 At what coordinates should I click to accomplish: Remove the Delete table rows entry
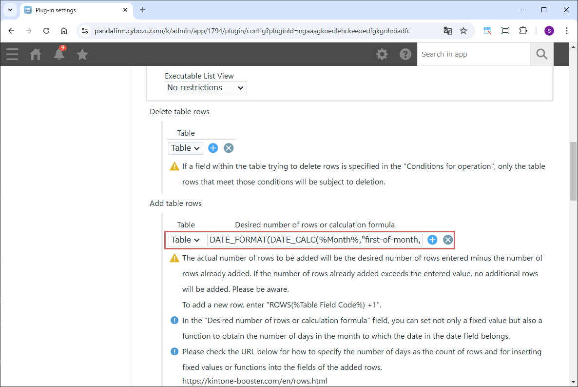(229, 148)
